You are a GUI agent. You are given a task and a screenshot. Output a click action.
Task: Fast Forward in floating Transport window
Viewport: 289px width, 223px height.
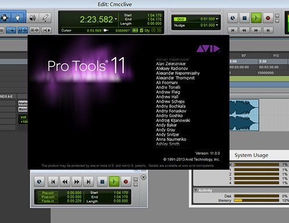[x=77, y=182]
